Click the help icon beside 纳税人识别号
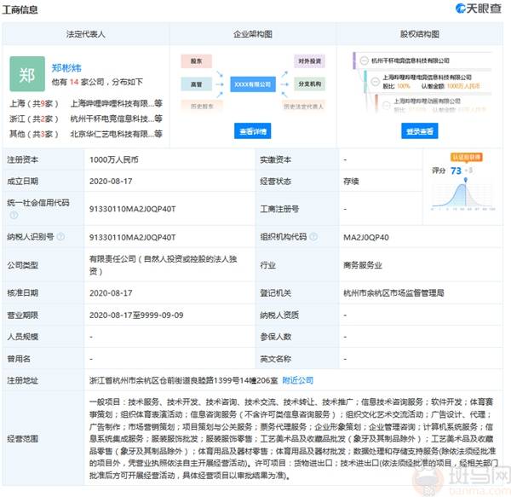 (60, 237)
